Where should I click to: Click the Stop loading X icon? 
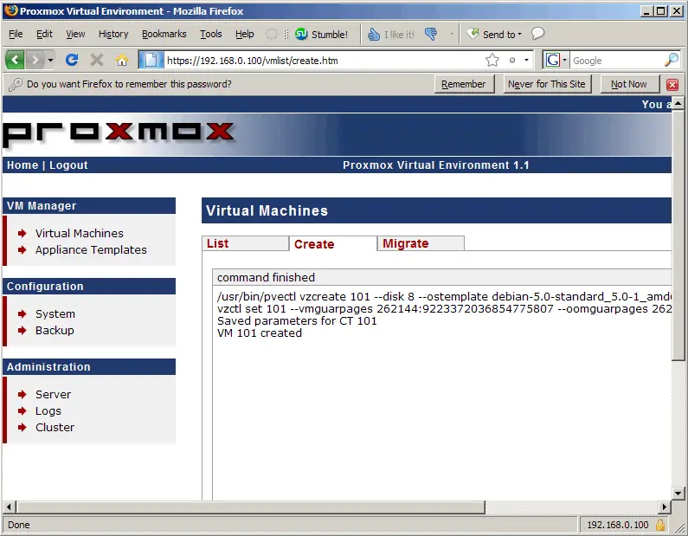click(97, 60)
